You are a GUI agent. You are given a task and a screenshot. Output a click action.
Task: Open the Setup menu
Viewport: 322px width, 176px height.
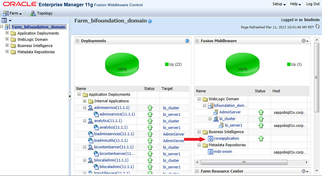(279, 4)
